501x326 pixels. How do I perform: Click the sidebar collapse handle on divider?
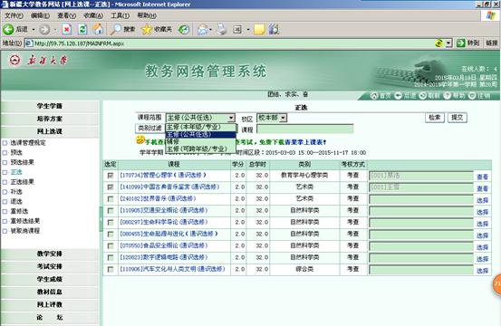click(x=101, y=219)
